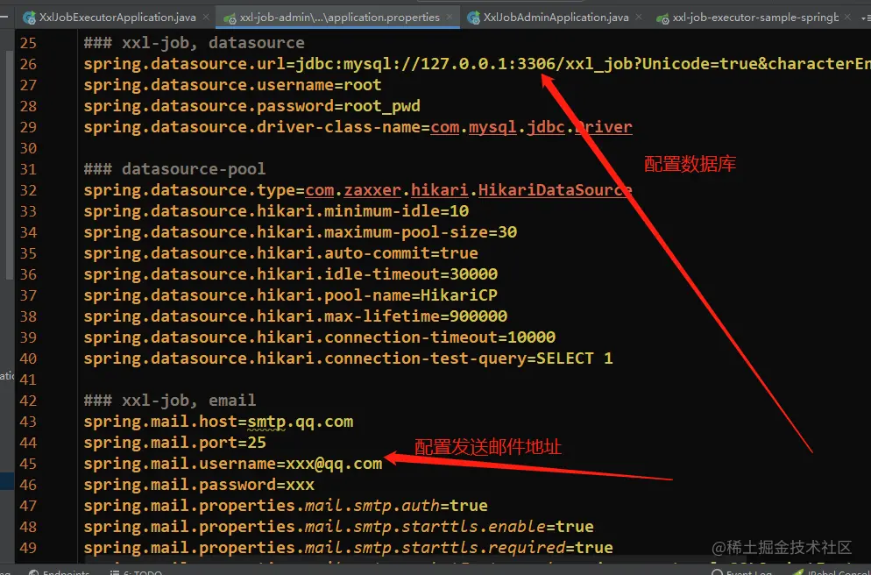
Task: Click the hikari.max-lifetime=900000 line
Action: click(295, 316)
